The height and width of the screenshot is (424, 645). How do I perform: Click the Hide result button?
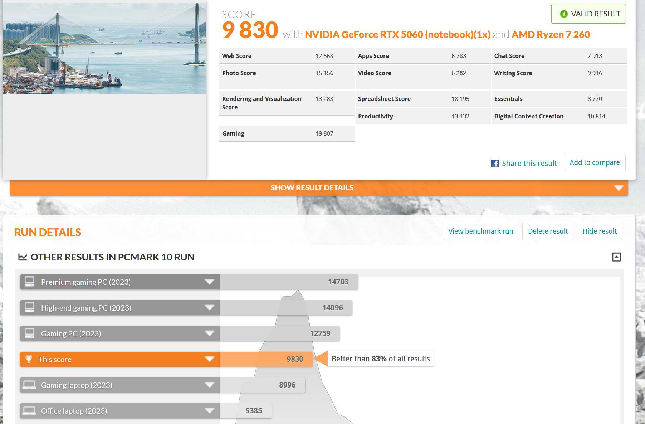click(x=600, y=231)
